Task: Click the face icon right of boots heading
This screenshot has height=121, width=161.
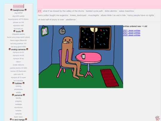Action: (x=22, y=31)
